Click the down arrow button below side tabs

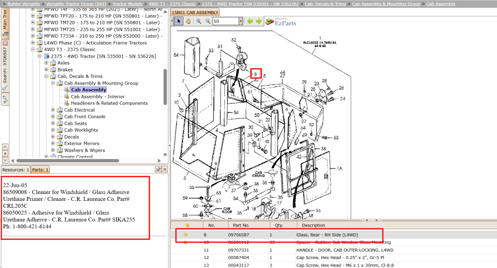point(5,160)
